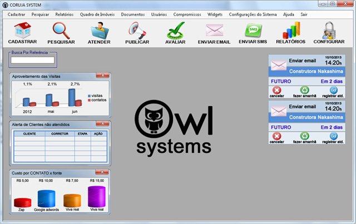Click the ENVIAR SMS green bubble icon
The height and width of the screenshot is (224, 356).
coord(253,31)
